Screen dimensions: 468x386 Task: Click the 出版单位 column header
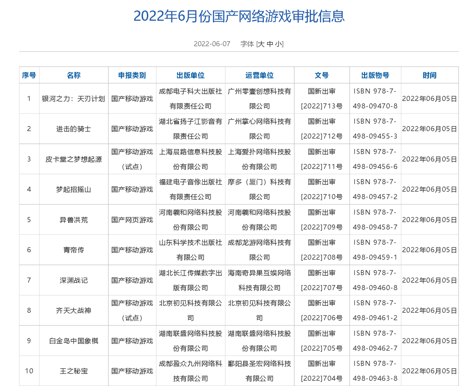coord(190,75)
